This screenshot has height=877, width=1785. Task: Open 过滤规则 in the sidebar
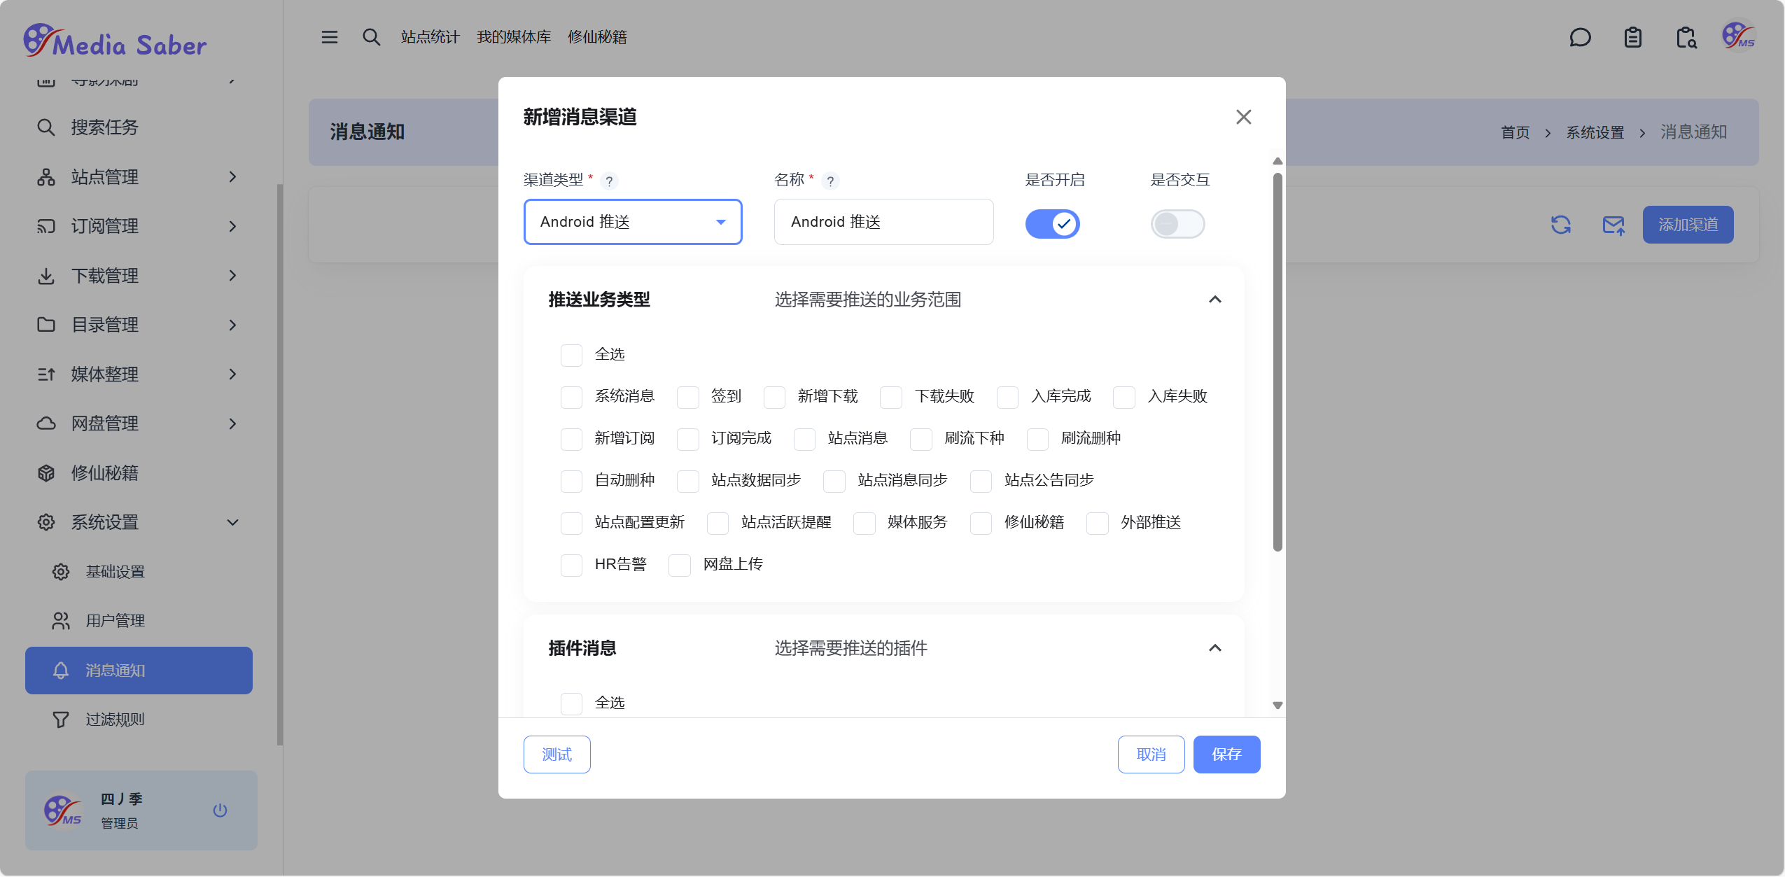(115, 720)
